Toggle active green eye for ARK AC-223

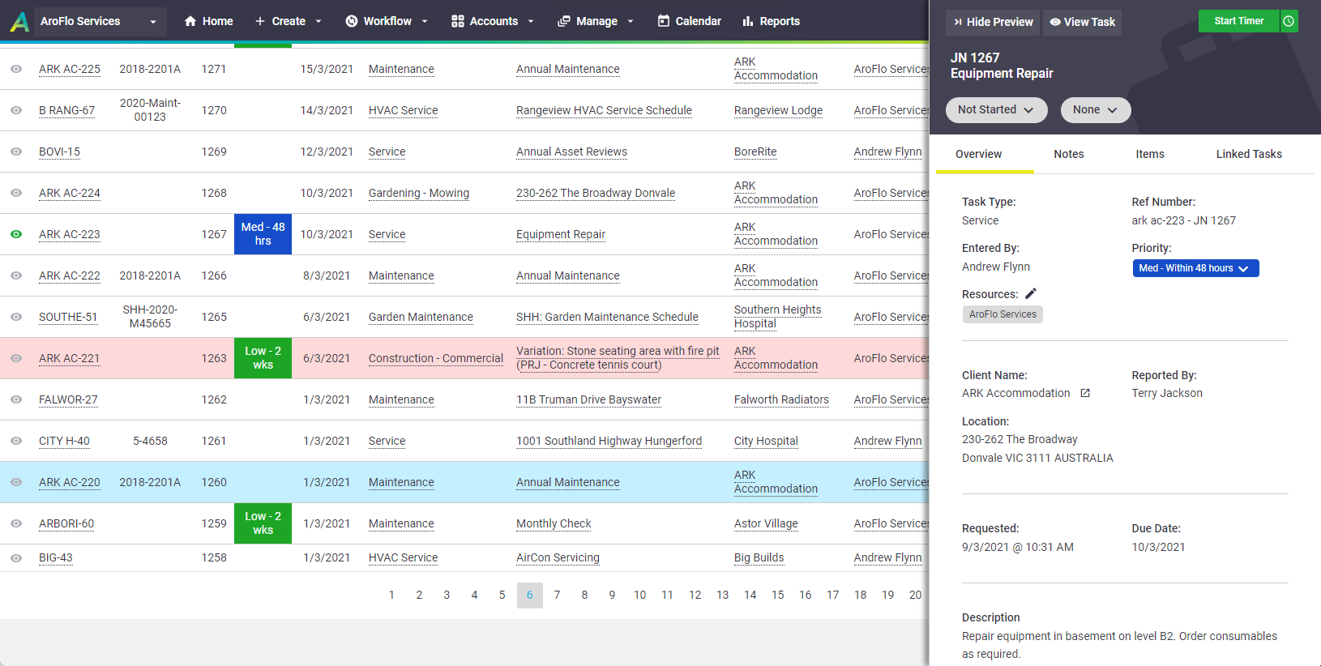[x=16, y=234]
